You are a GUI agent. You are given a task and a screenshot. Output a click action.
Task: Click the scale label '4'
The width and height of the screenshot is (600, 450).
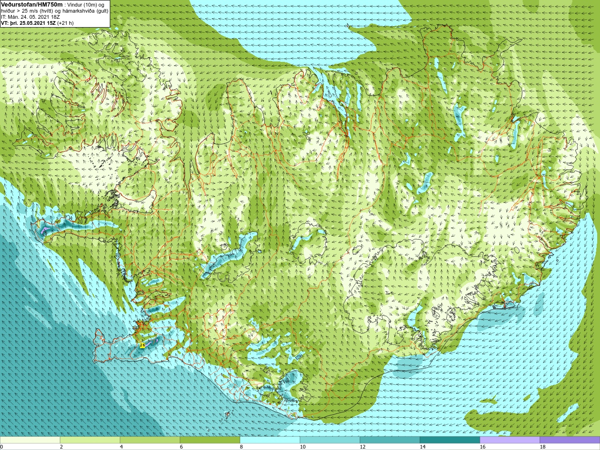coord(121,447)
